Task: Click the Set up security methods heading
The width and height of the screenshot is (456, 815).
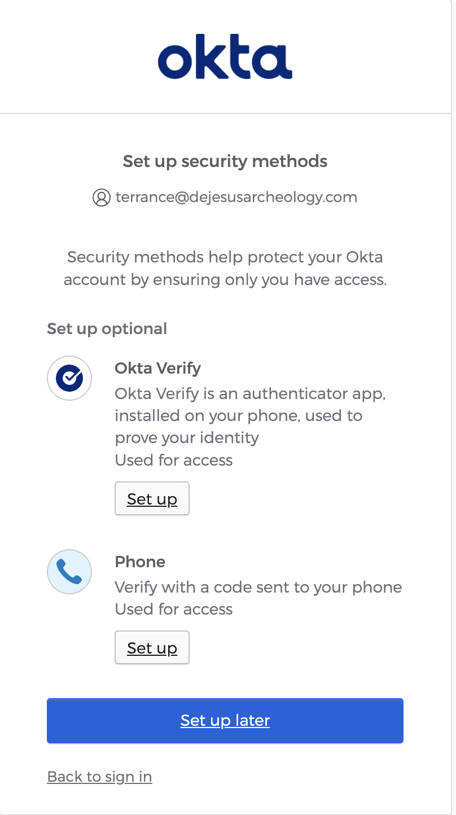Action: click(x=225, y=161)
